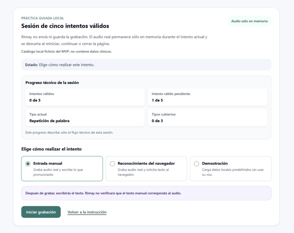This screenshot has height=233, width=294.
Task: Click the Tipo actual Repetición de palabra card
Action: coord(85,118)
